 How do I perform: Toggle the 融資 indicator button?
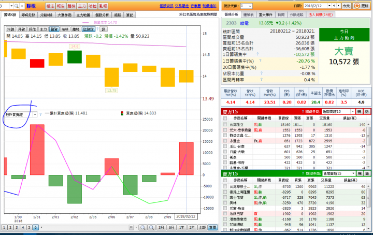coord(54,29)
